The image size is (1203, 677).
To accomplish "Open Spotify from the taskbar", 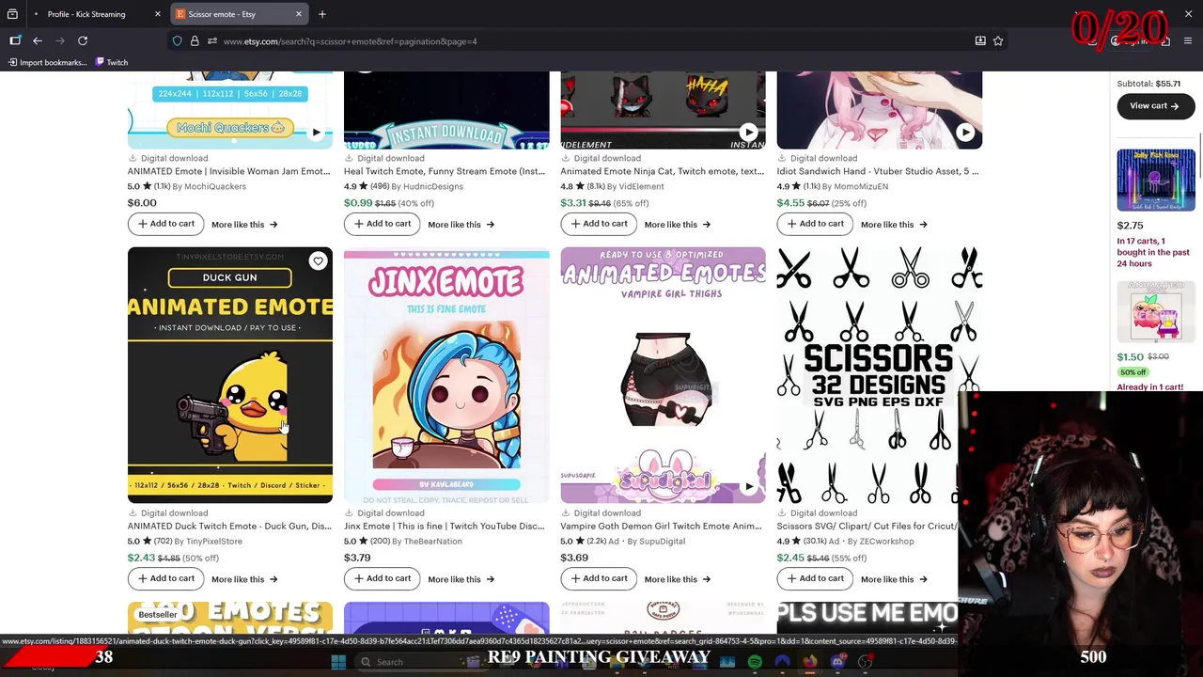I will pos(755,662).
